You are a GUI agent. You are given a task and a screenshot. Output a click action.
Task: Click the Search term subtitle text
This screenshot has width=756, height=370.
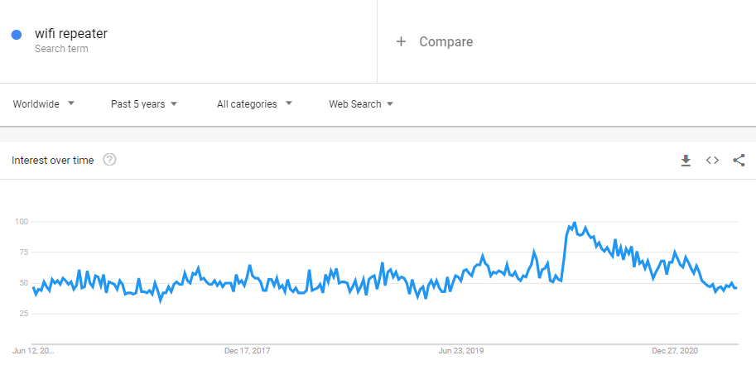click(61, 49)
